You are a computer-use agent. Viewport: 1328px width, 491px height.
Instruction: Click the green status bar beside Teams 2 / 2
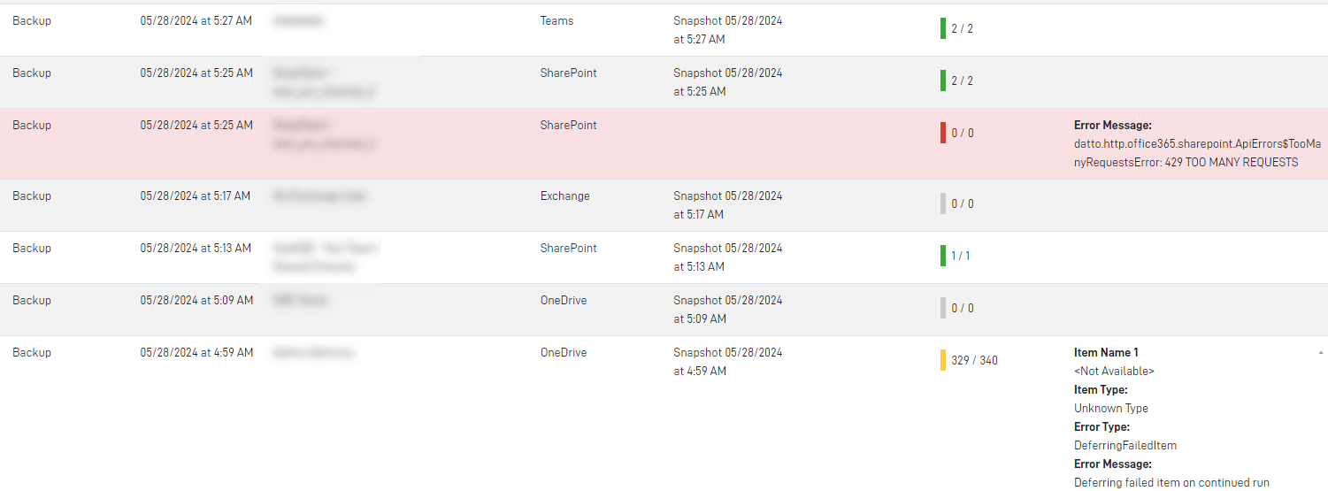(x=943, y=28)
